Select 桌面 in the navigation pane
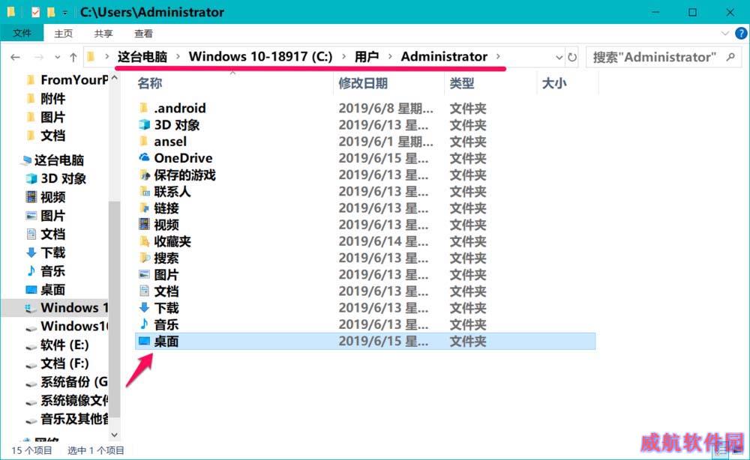The width and height of the screenshot is (750, 460). click(46, 289)
